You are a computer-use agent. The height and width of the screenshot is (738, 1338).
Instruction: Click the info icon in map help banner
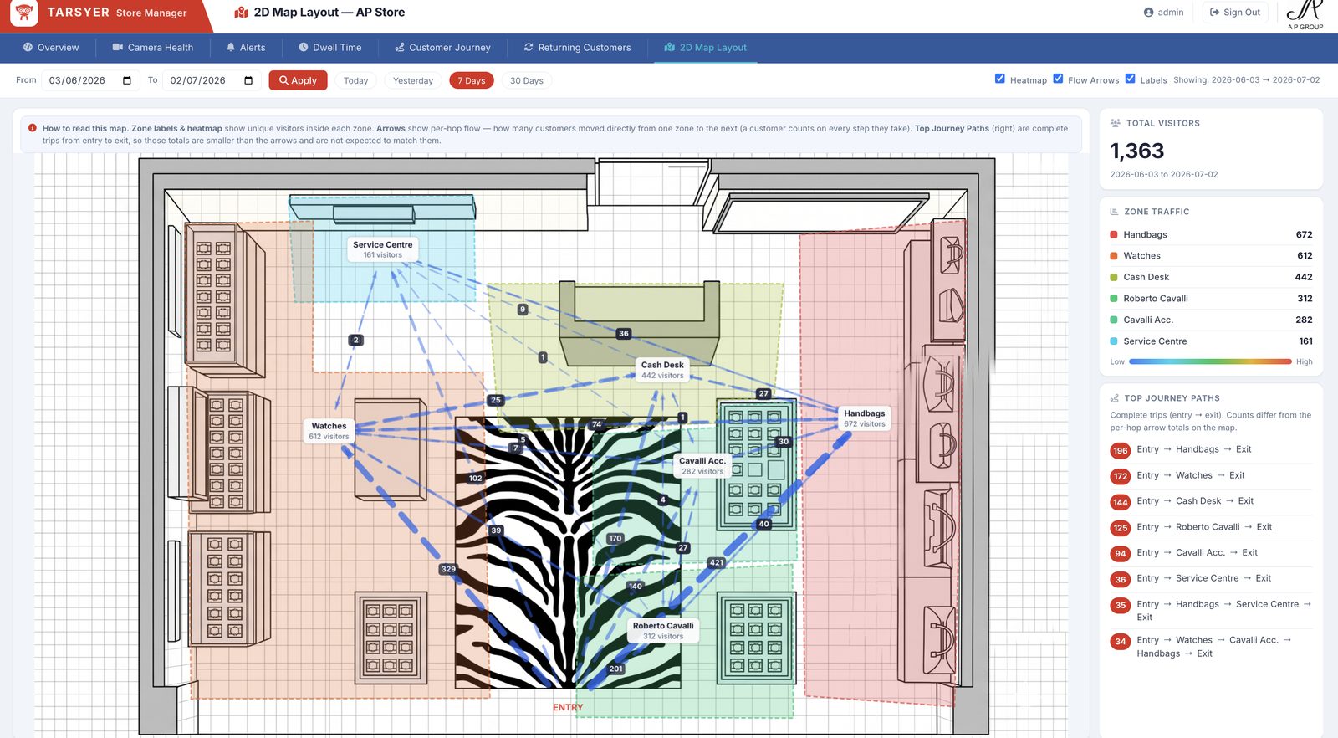(x=33, y=128)
